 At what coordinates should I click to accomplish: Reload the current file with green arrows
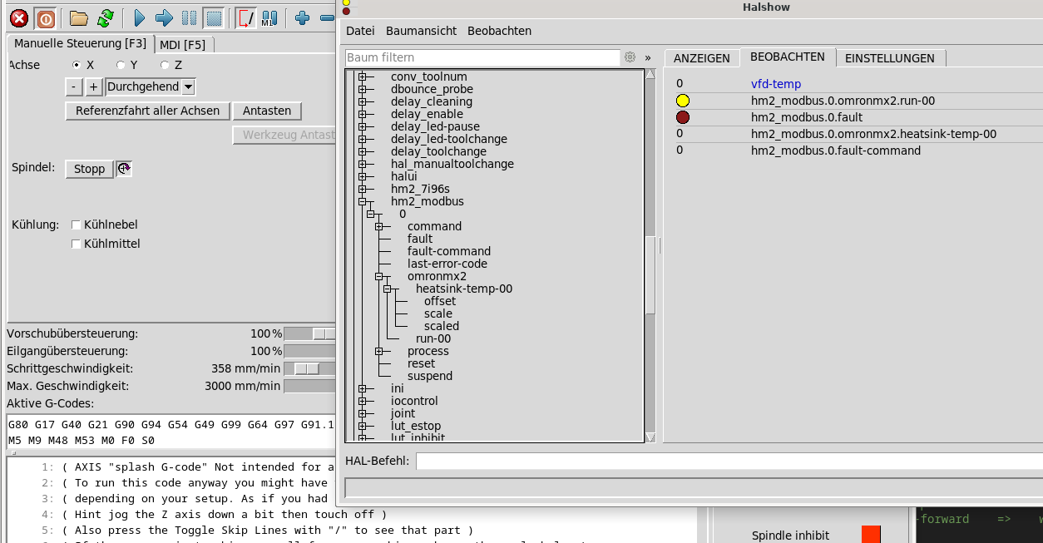(106, 17)
